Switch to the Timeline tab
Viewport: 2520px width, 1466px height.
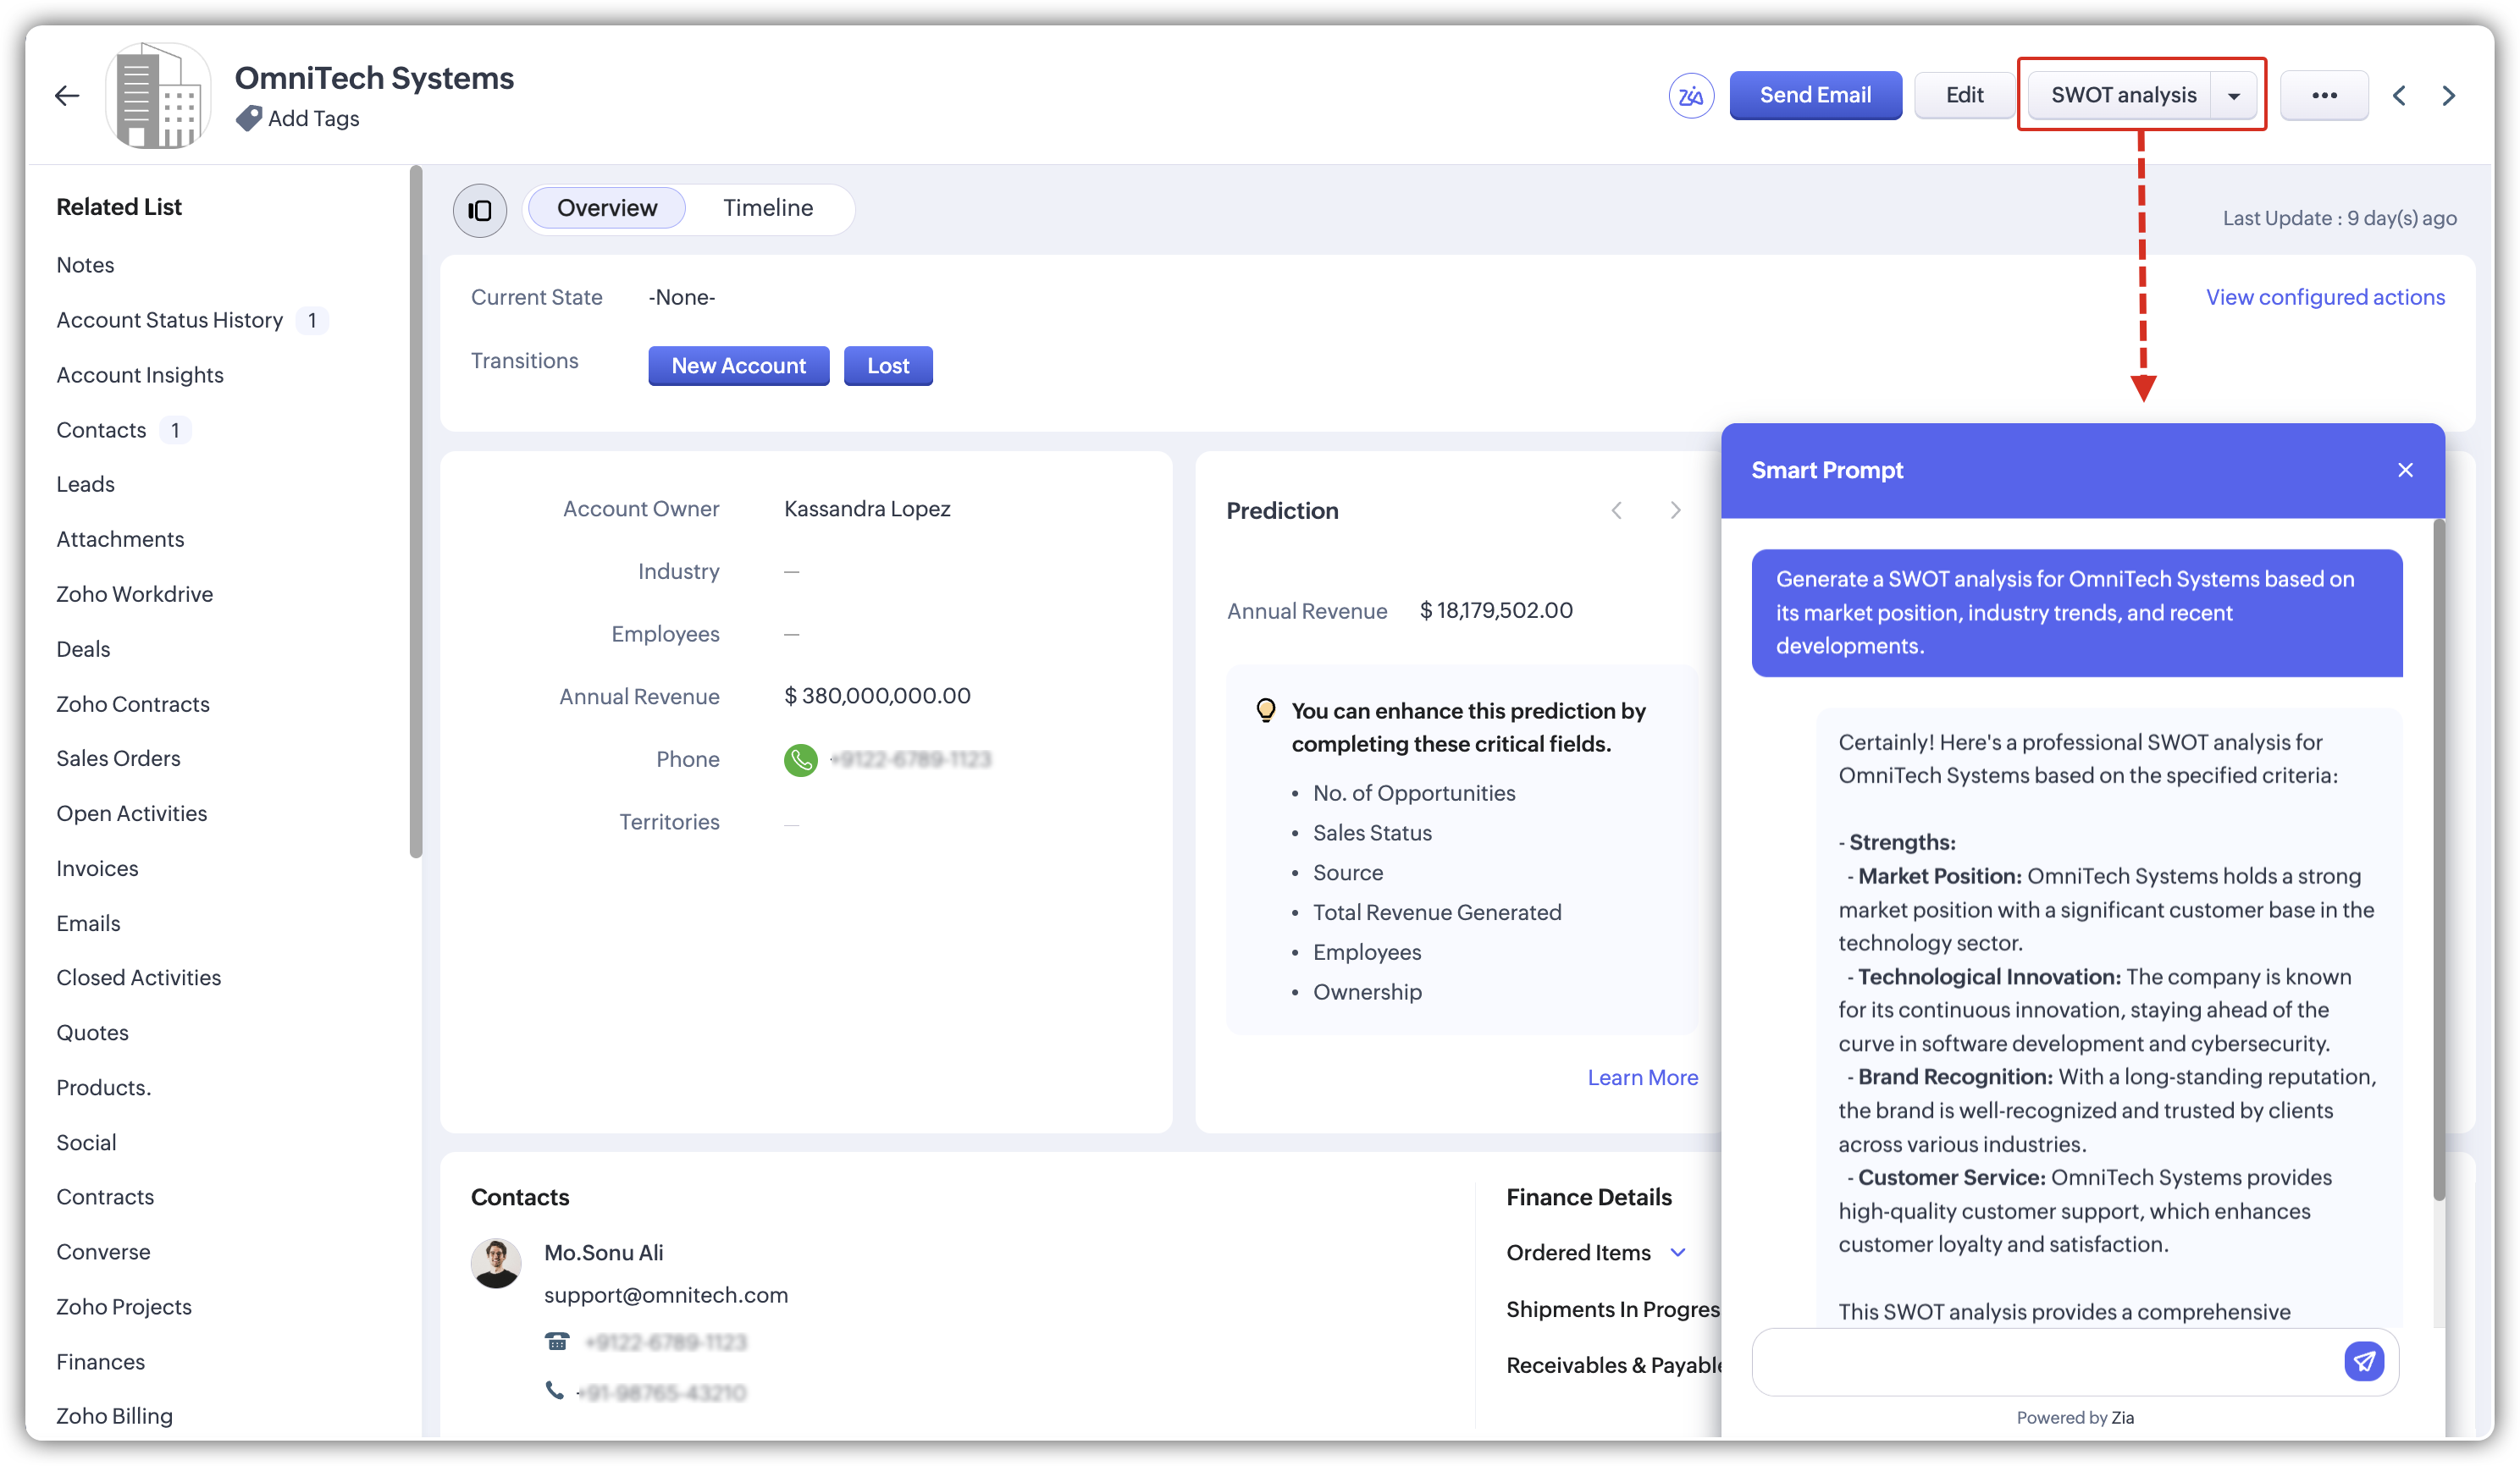[x=767, y=208]
